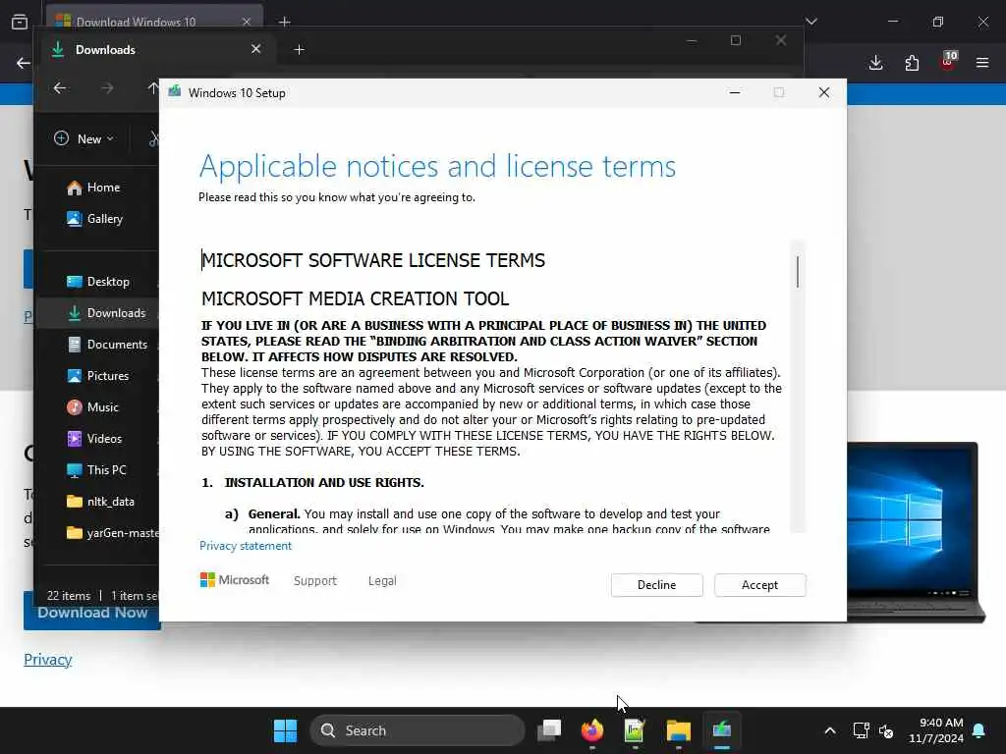Viewport: 1006px width, 754px height.
Task: Click the Windows 10 Setup title icon
Action: click(x=175, y=92)
